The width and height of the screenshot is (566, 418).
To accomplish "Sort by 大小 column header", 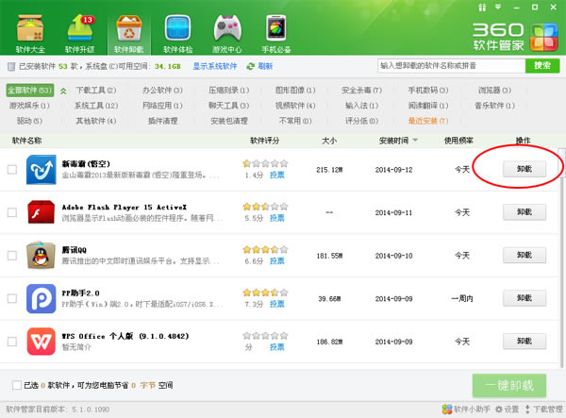I will pos(329,141).
